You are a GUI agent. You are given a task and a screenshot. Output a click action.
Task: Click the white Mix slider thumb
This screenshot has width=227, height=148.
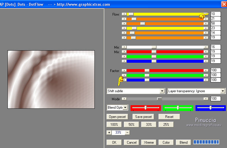[x=154, y=47]
